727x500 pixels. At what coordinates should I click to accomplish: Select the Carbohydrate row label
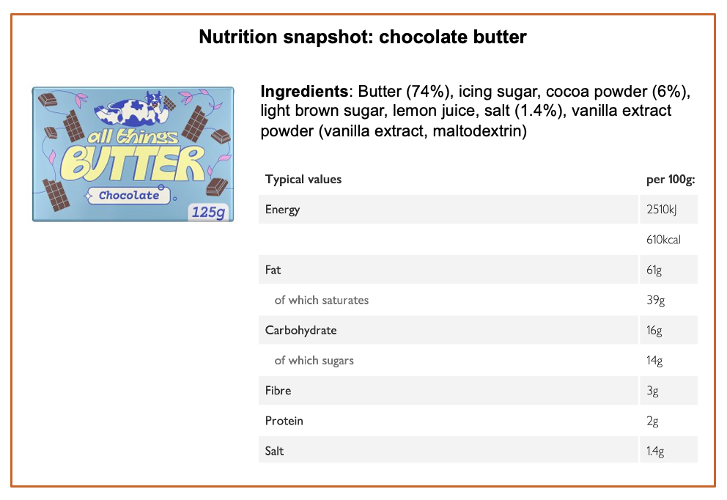pos(301,330)
